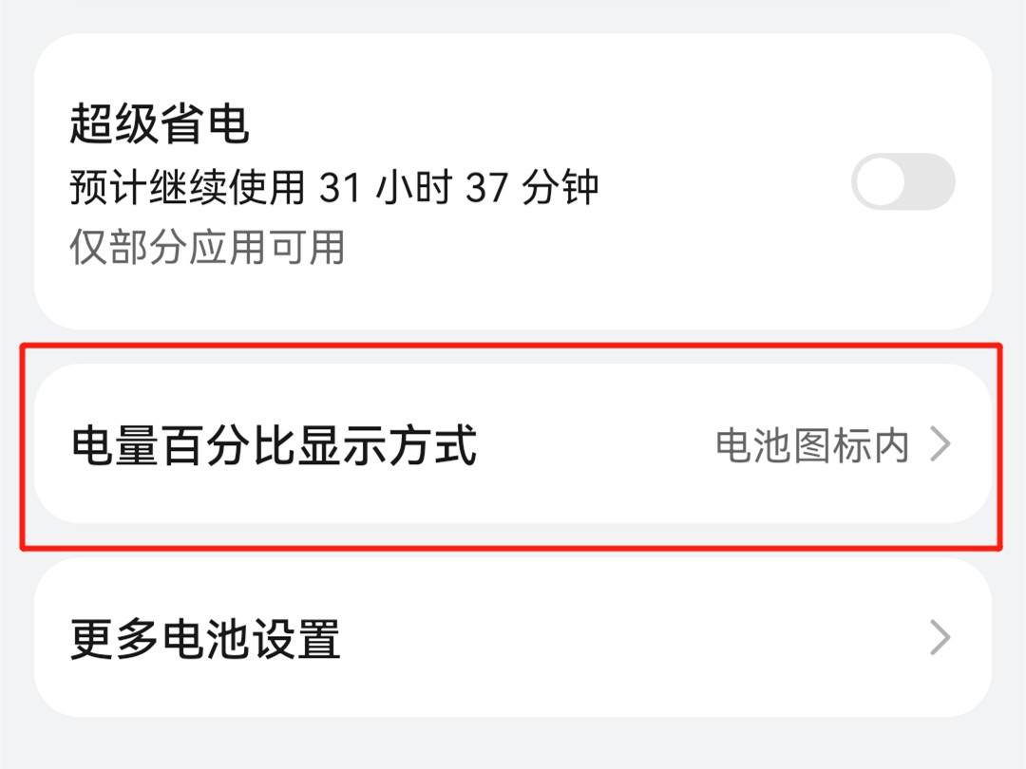
Task: Click the white knob of 超级省电 switch
Action: 880,181
